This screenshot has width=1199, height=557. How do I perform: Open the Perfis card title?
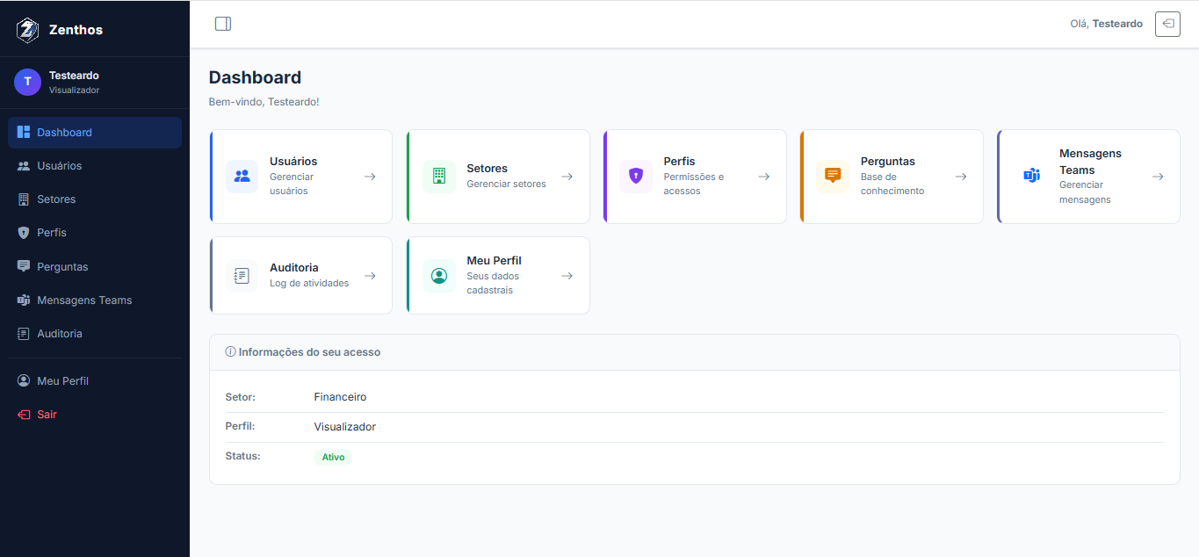[680, 162]
